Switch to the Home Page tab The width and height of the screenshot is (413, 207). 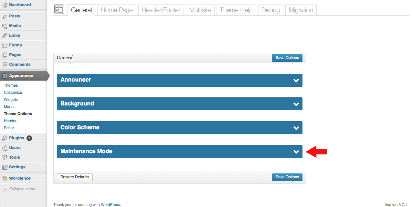click(x=117, y=10)
